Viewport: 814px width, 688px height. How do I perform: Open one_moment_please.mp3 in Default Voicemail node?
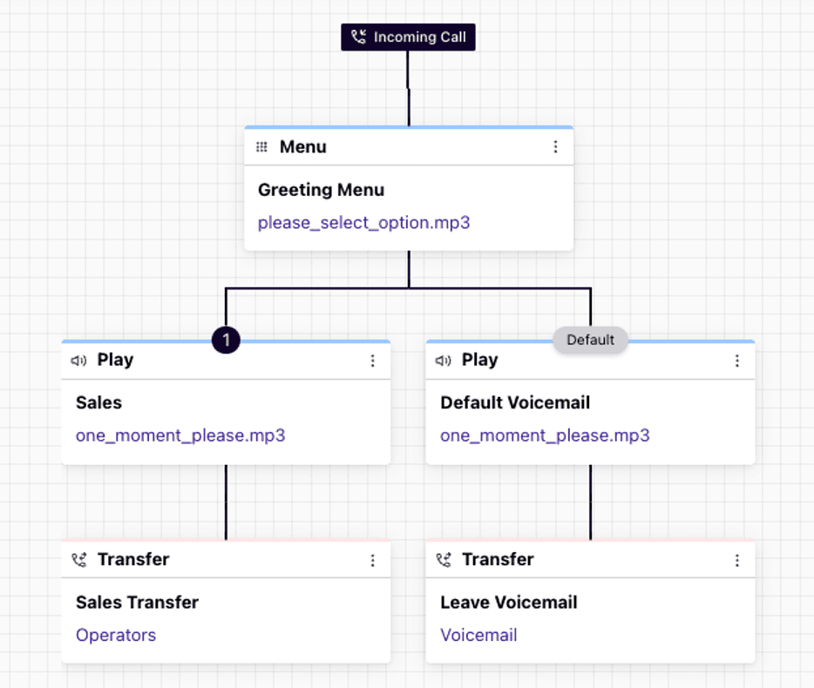[545, 435]
